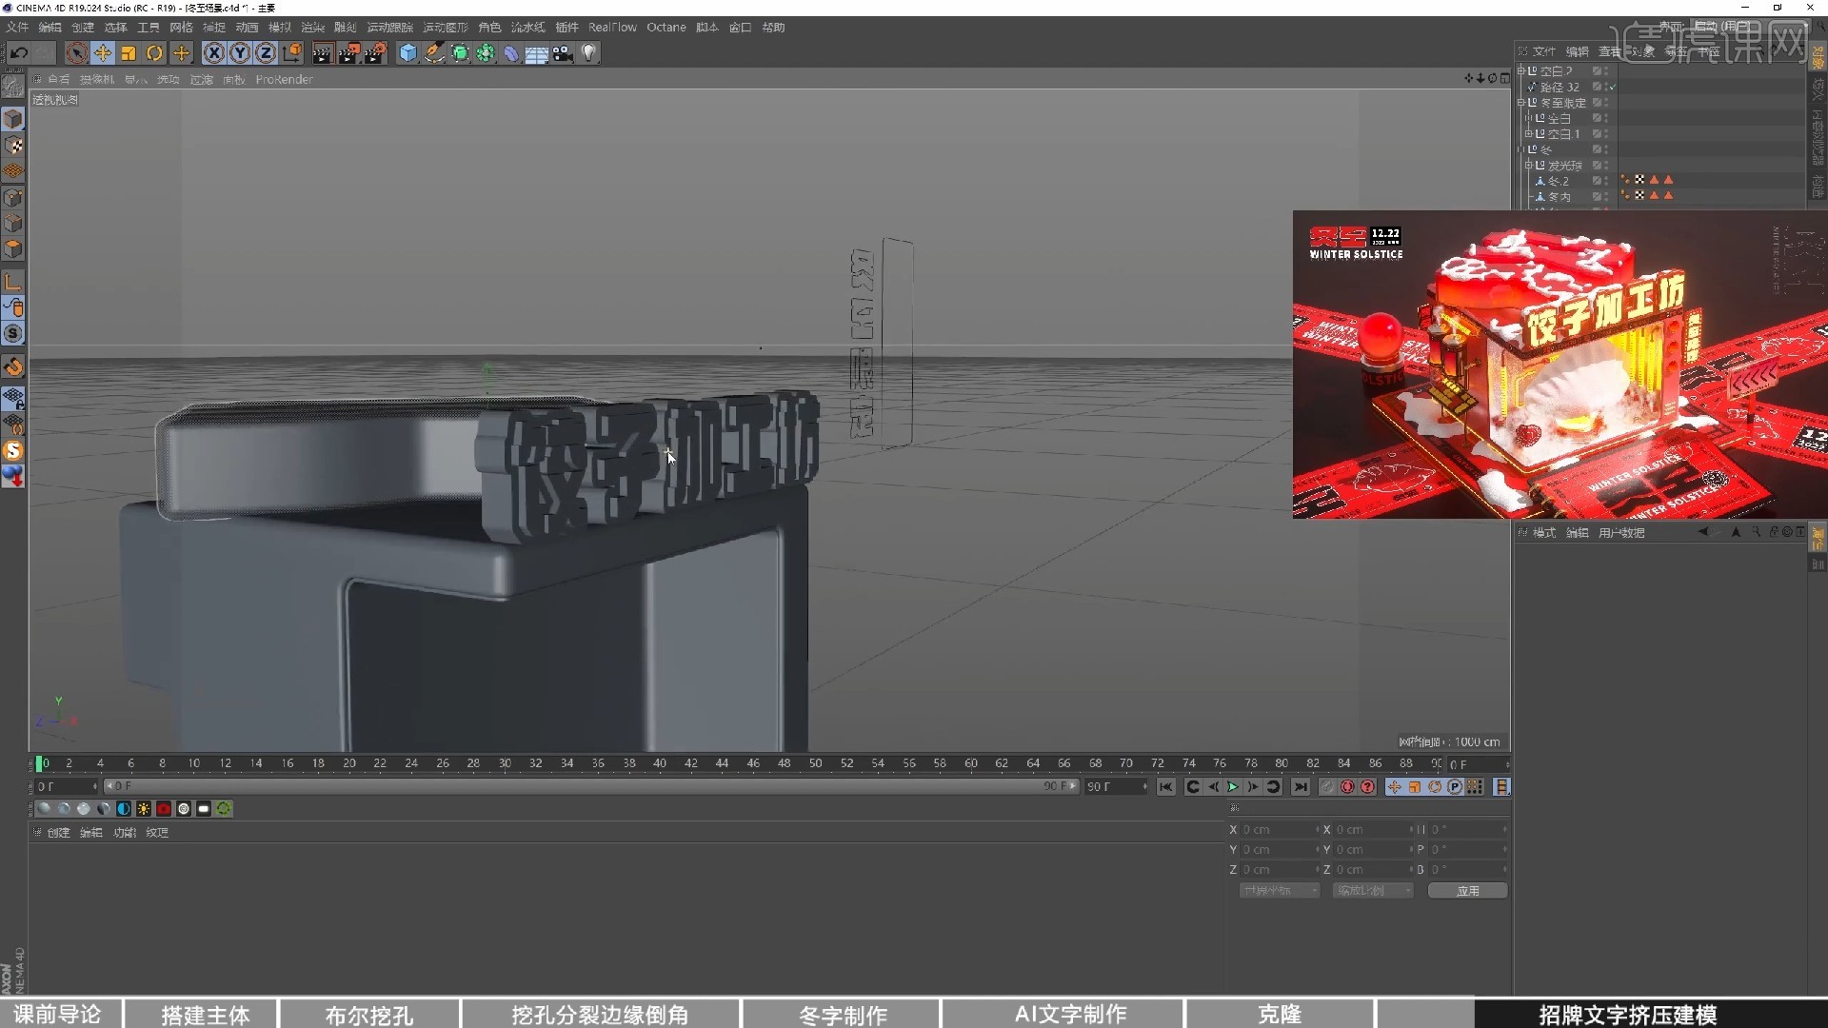The image size is (1828, 1028).
Task: Toggle Autokeying red button
Action: (x=1347, y=787)
